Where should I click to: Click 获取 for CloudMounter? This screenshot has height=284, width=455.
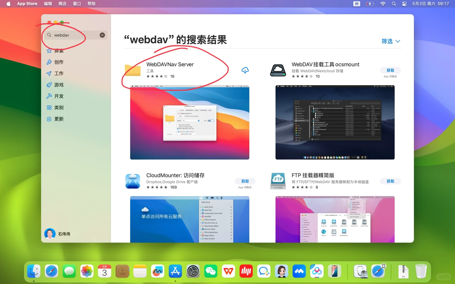(x=245, y=181)
